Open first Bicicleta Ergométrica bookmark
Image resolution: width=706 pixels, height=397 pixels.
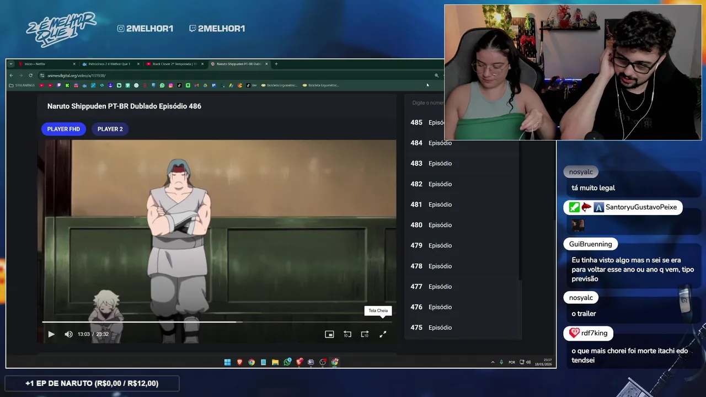pos(280,85)
